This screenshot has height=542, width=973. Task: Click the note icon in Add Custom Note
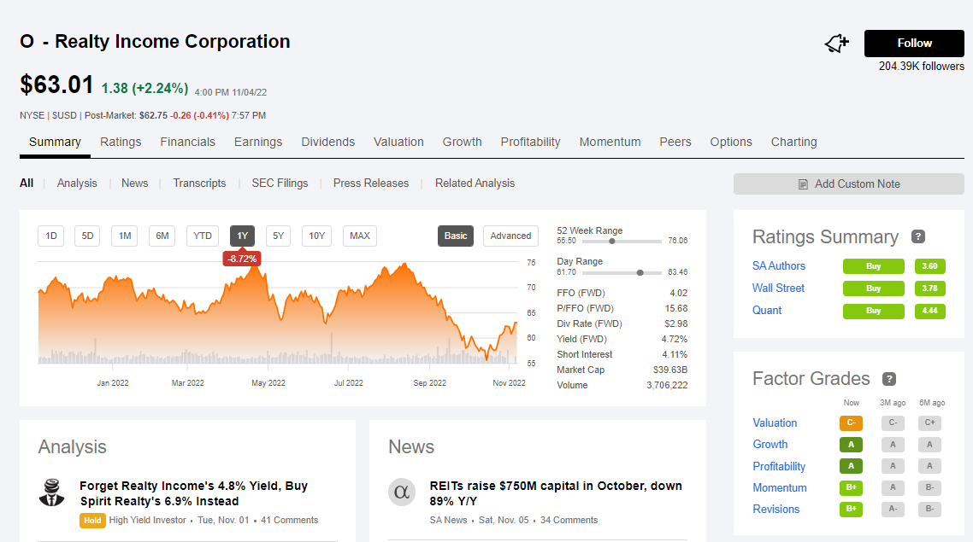(803, 184)
